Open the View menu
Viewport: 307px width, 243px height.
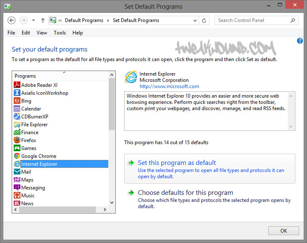point(42,32)
